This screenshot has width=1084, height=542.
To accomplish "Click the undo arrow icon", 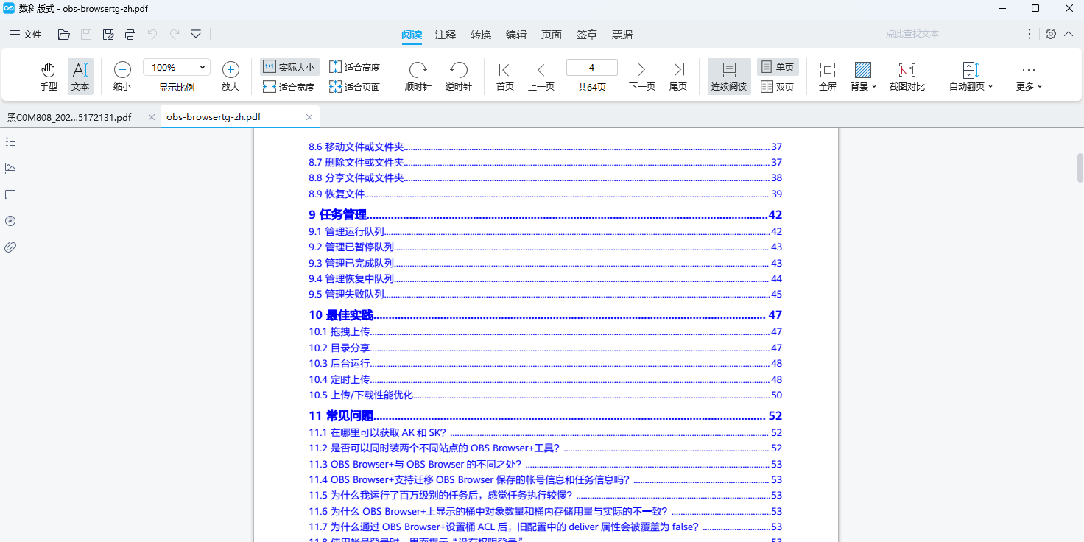I will pos(152,35).
